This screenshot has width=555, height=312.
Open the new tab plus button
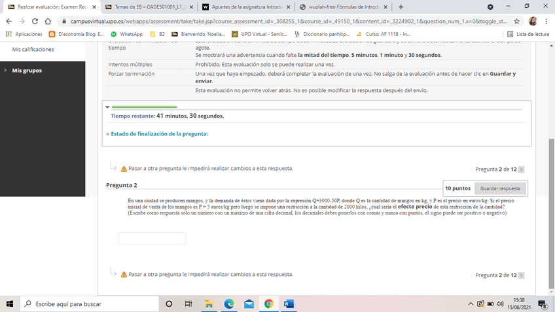(x=401, y=7)
